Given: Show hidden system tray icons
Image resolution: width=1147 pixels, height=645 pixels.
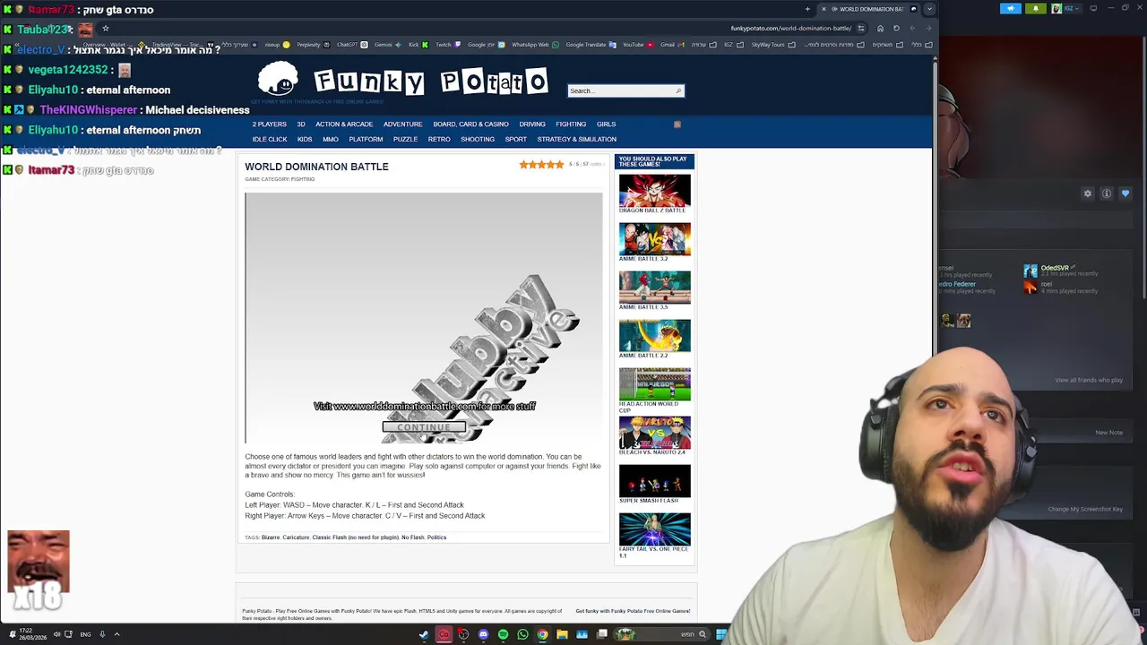Looking at the screenshot, I should click(116, 634).
